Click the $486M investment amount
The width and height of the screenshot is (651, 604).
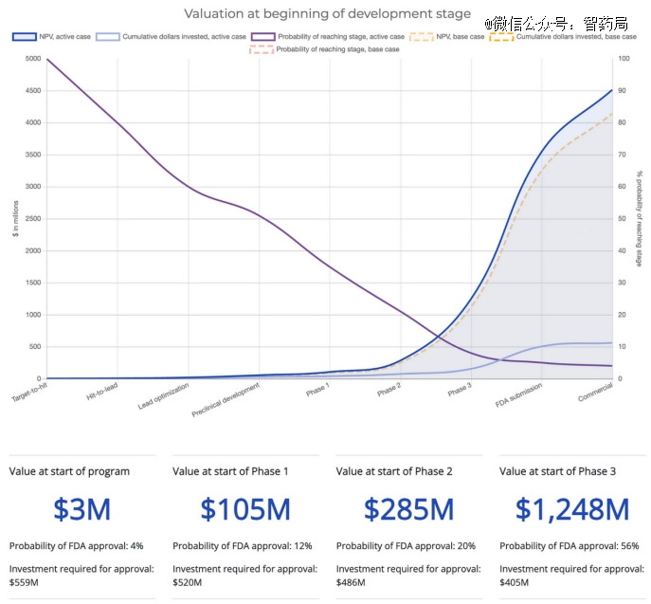coord(351,582)
